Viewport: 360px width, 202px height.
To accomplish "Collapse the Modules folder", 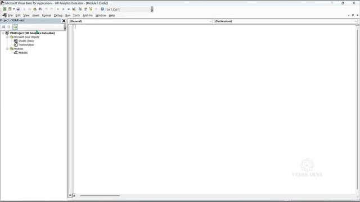I will 7,49.
